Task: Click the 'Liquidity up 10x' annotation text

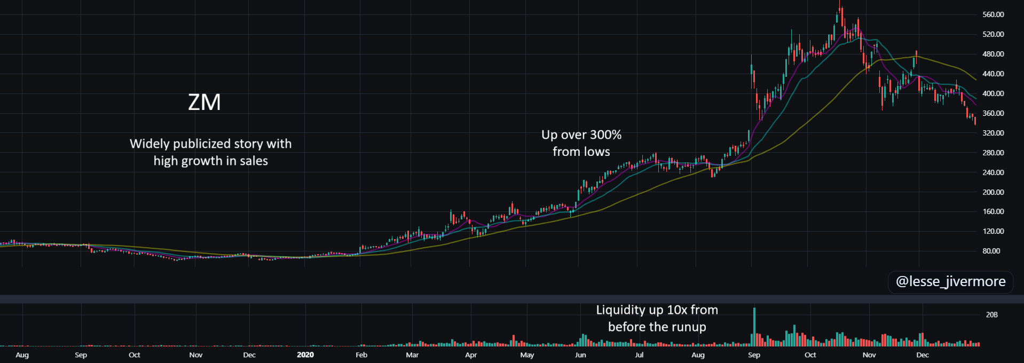Action: pos(657,318)
